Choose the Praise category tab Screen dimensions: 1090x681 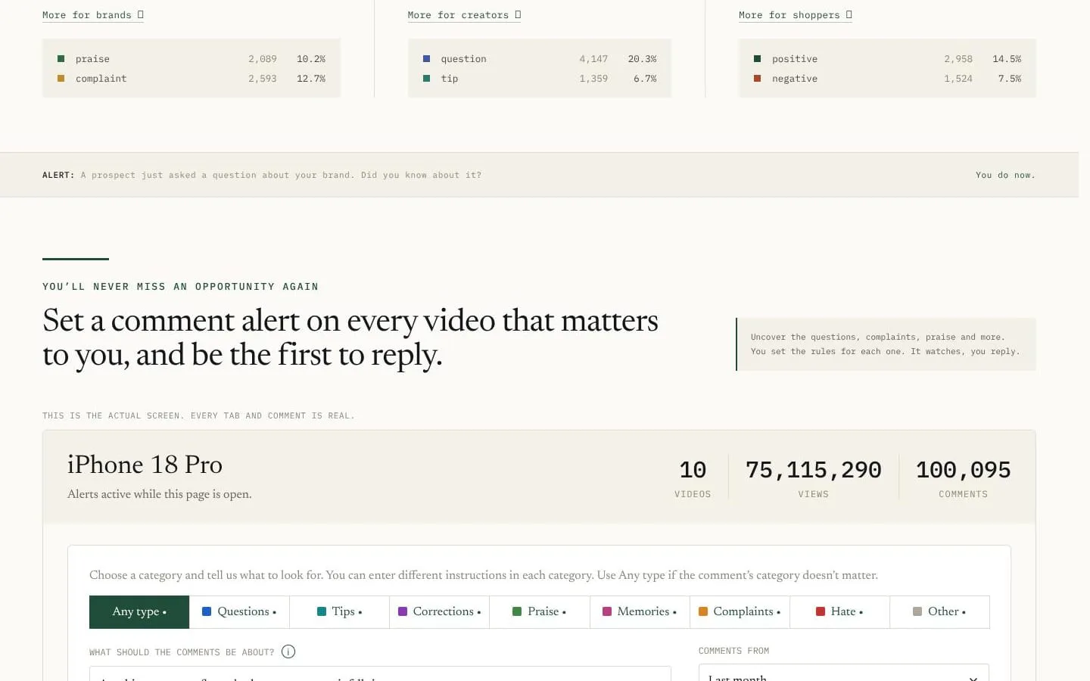(540, 612)
